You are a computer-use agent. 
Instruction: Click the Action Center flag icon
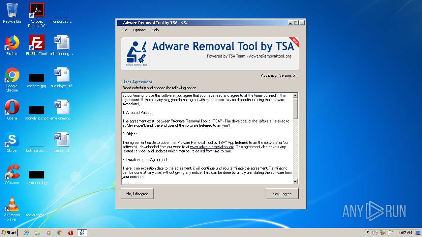pos(391,233)
